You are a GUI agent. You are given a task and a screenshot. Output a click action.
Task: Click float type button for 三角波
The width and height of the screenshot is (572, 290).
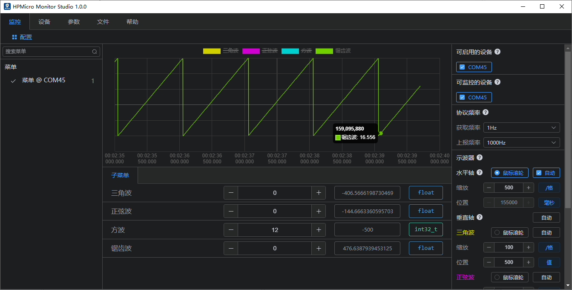pos(426,193)
